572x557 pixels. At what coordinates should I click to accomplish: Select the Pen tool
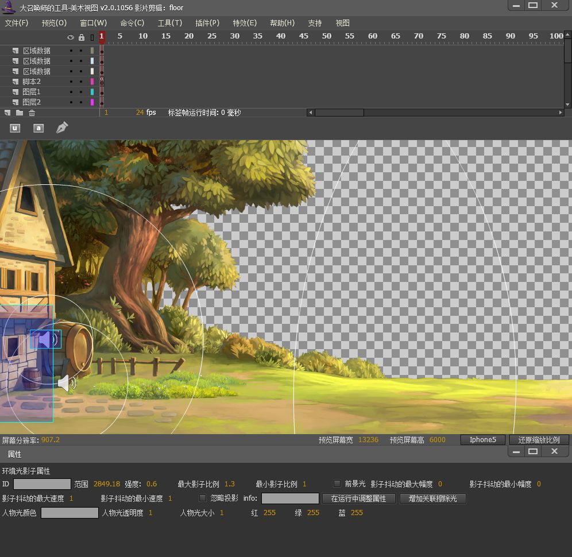[62, 127]
